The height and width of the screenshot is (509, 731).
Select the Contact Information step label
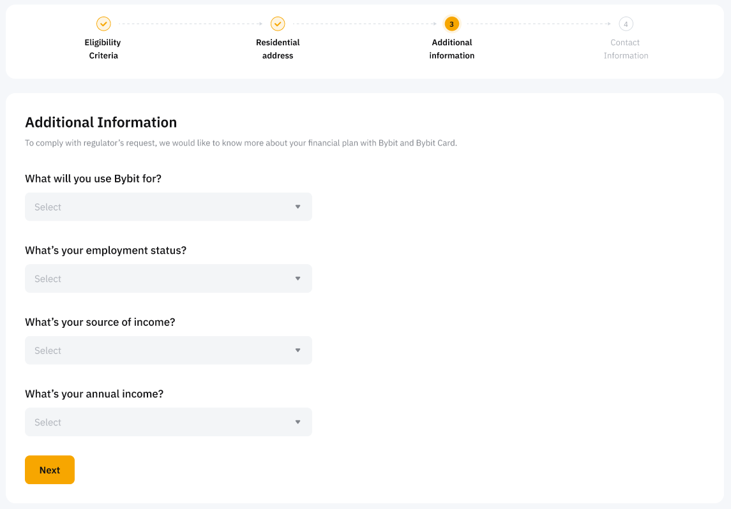pyautogui.click(x=626, y=49)
